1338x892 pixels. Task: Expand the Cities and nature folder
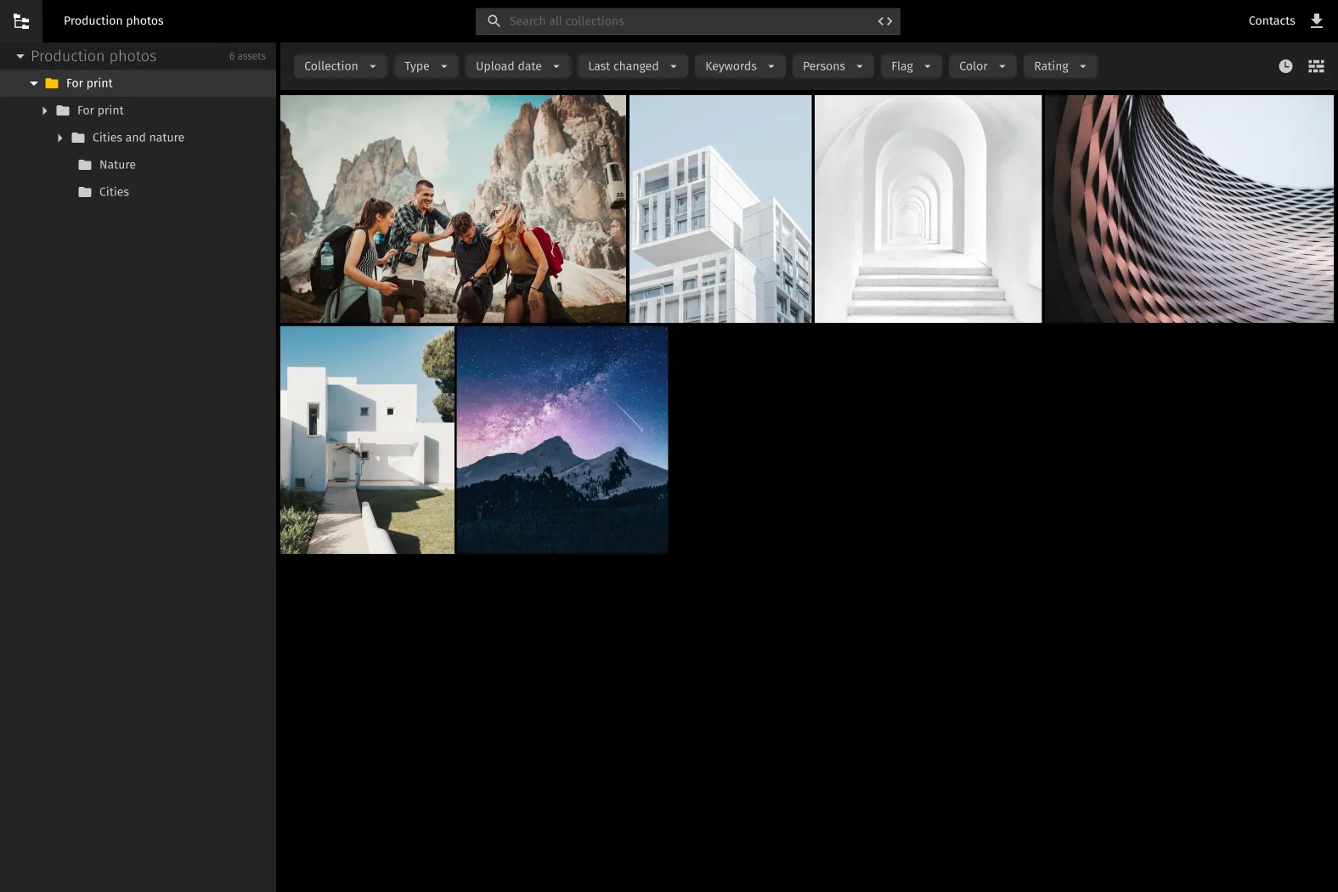point(59,138)
